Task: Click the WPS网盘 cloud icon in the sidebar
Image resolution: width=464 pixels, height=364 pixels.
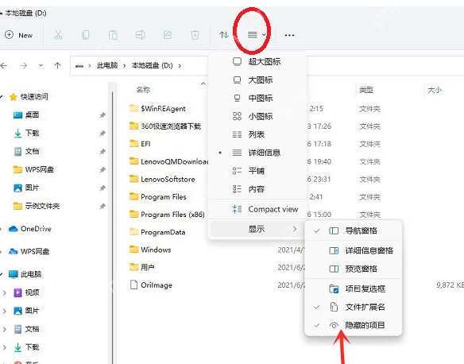Action: point(14,252)
